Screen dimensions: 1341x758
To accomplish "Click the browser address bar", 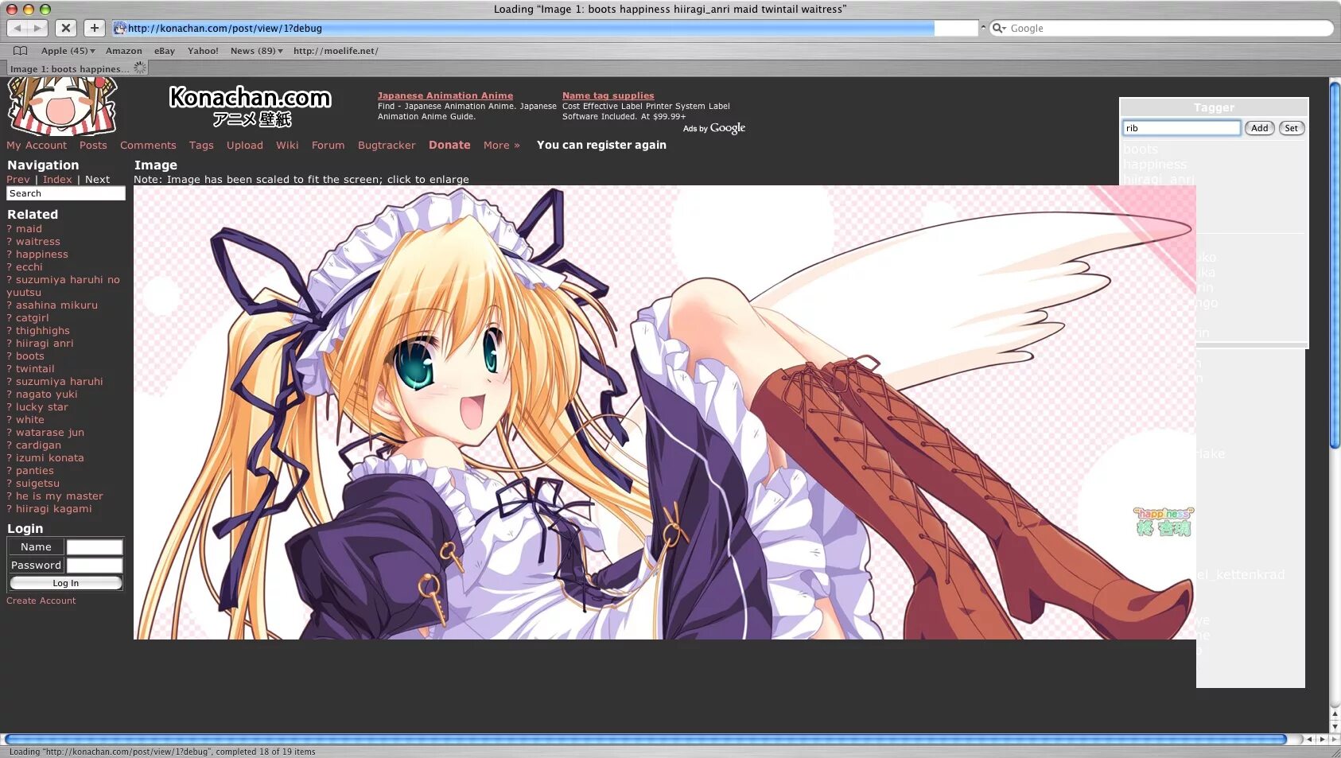I will coord(545,28).
